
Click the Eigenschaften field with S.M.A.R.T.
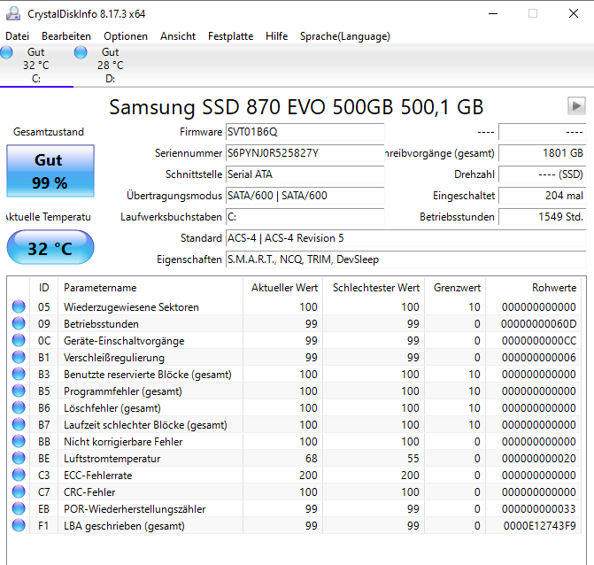406,259
